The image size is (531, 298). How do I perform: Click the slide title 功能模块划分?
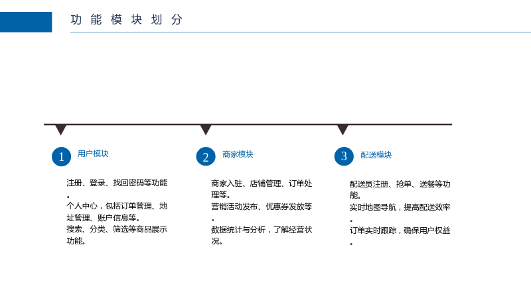(127, 20)
